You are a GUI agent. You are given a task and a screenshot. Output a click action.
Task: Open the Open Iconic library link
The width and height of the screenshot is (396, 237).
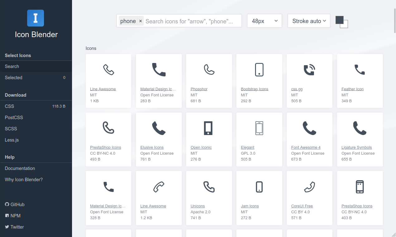201,148
